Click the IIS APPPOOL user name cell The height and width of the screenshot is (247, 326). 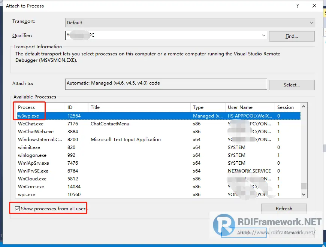[250, 116]
